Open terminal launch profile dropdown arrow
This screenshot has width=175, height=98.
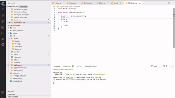click(161, 66)
